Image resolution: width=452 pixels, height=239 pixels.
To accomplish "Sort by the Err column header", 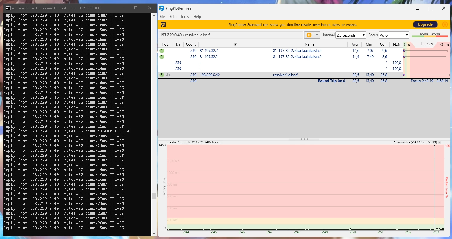I will [x=178, y=44].
